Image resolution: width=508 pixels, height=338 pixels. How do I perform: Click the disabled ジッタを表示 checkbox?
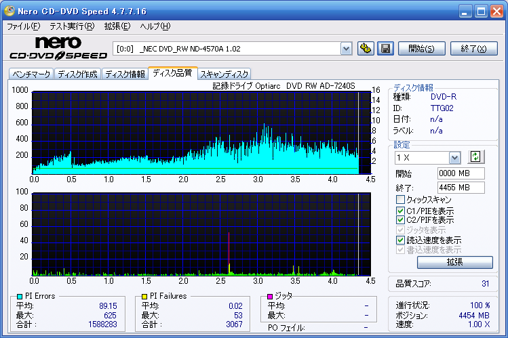click(400, 230)
